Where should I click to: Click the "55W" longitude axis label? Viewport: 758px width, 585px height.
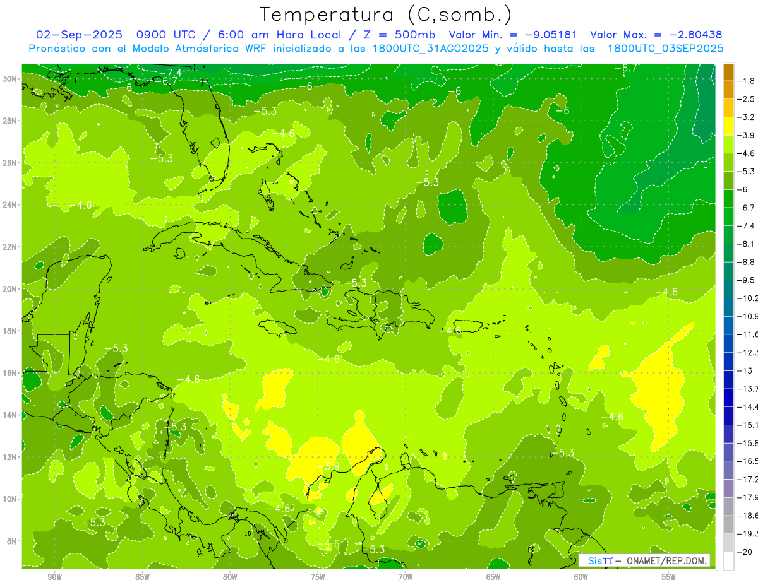click(668, 577)
